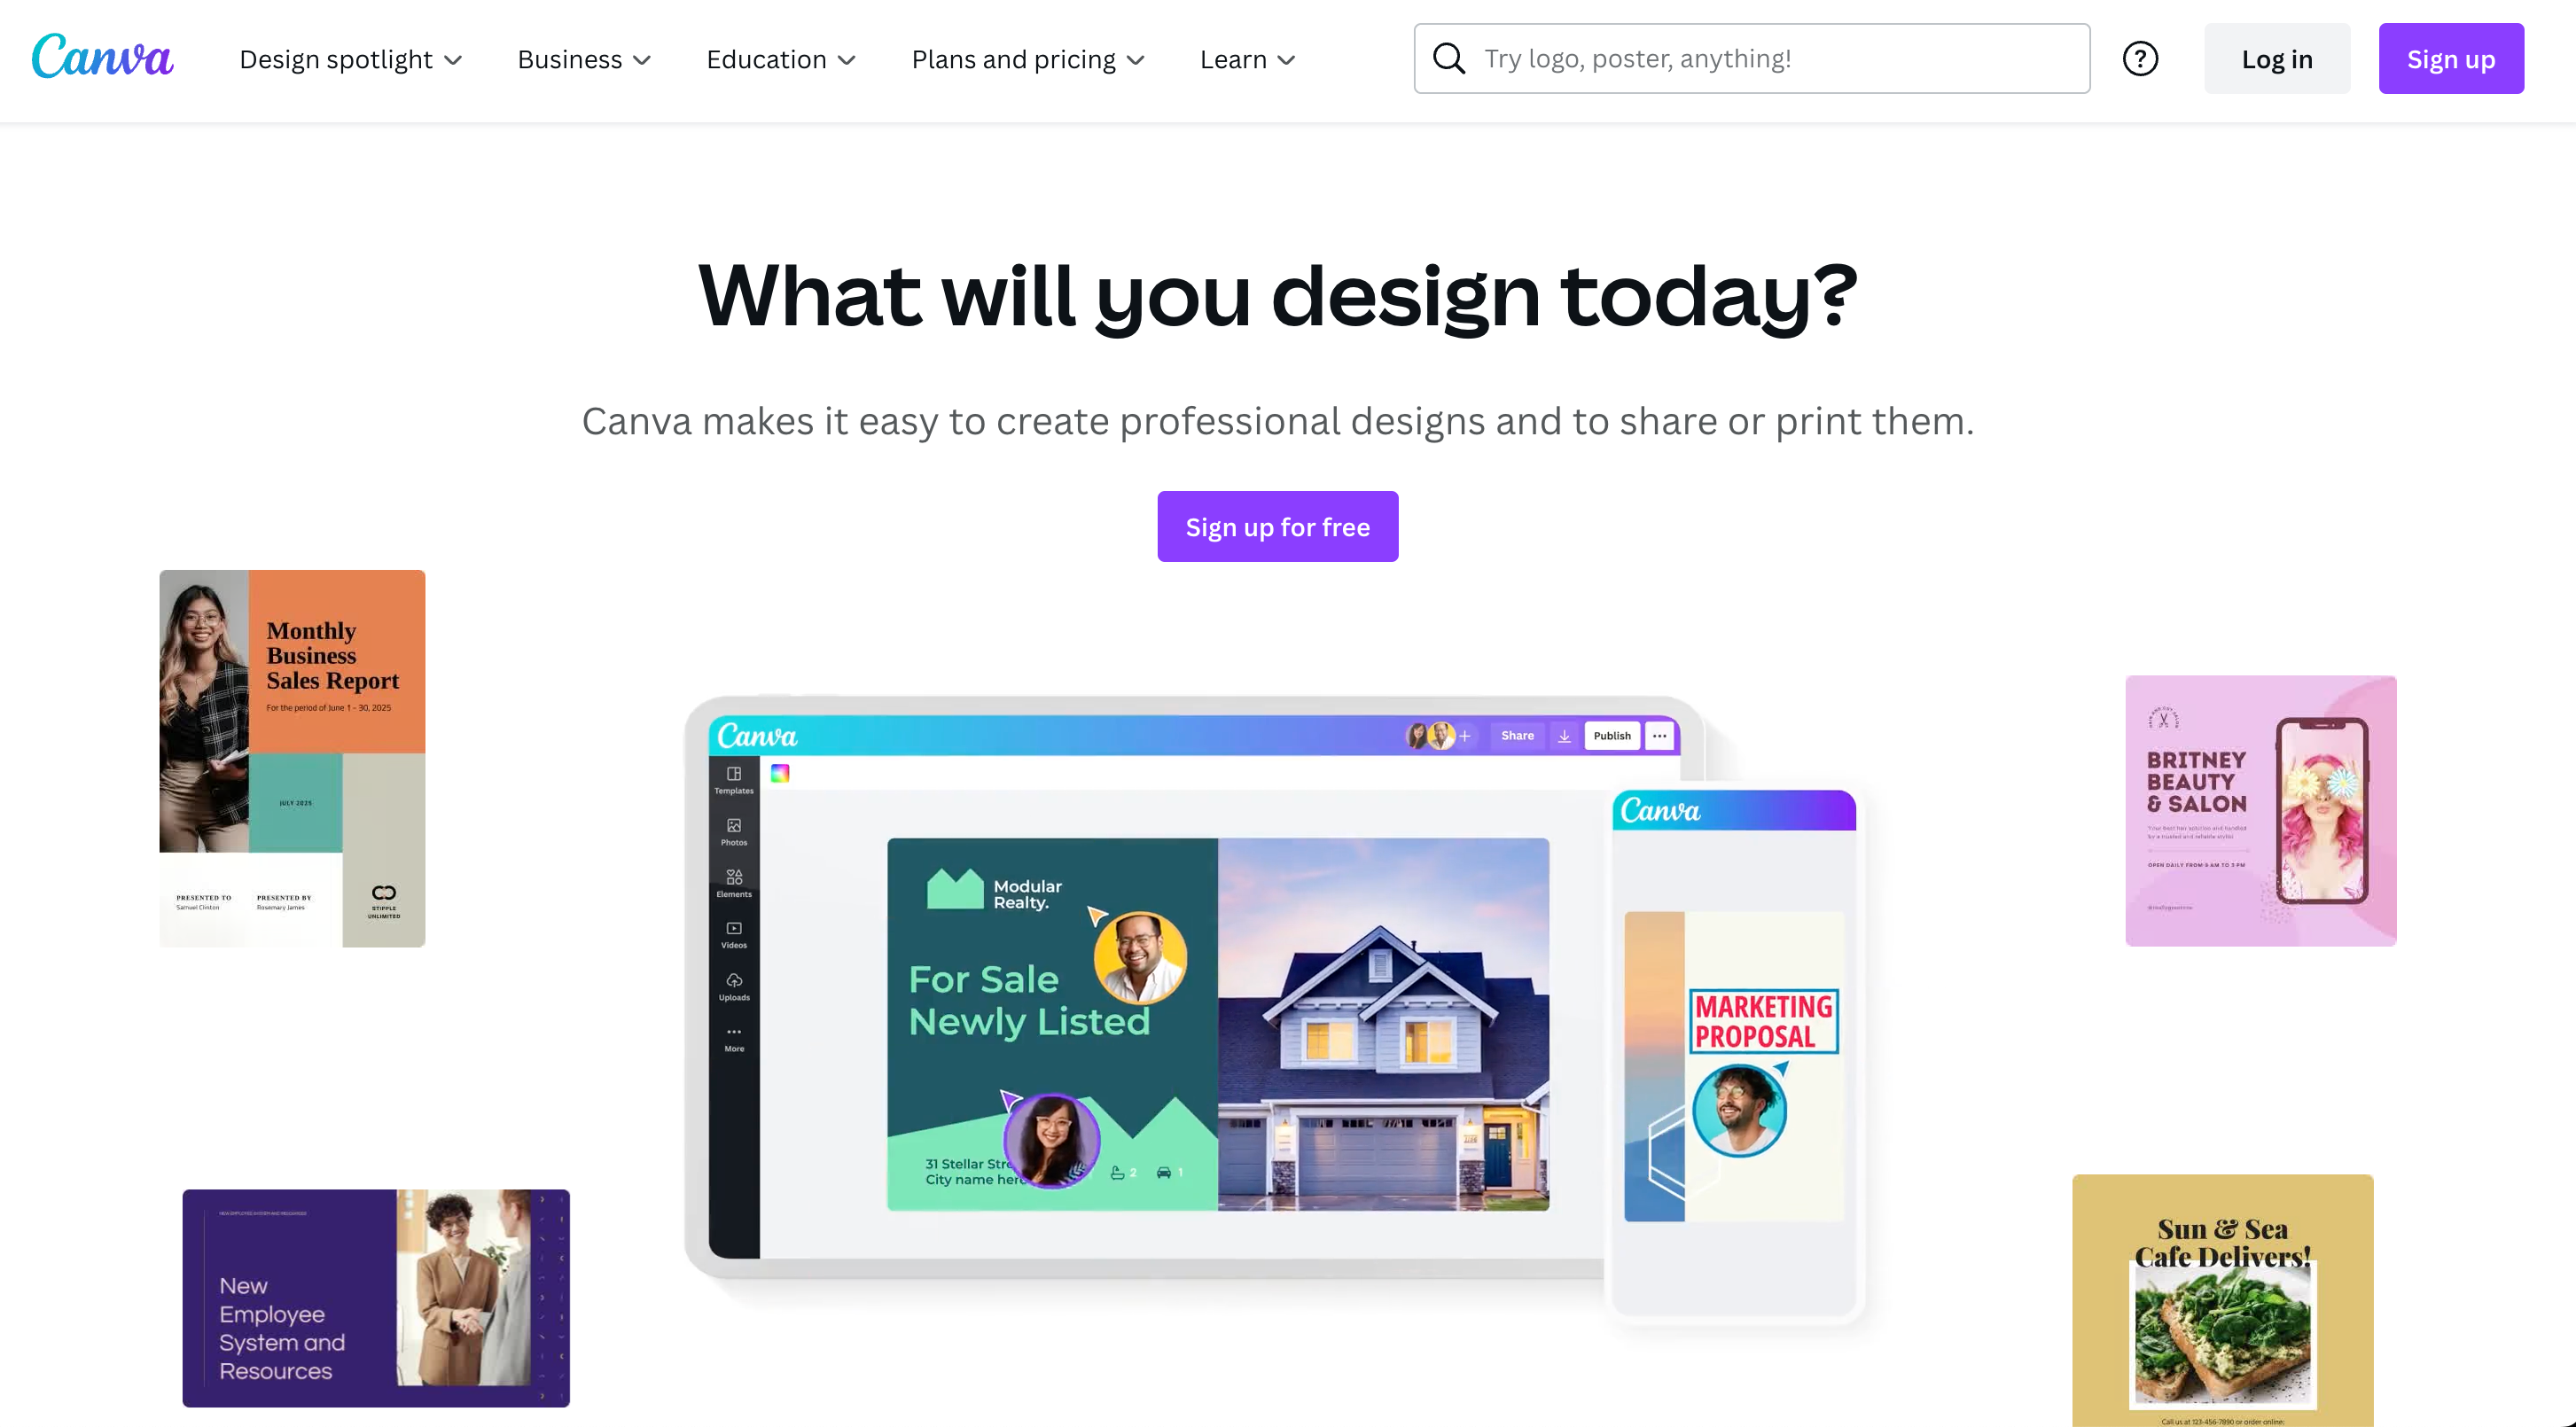Click the Business navigation item

click(x=583, y=58)
